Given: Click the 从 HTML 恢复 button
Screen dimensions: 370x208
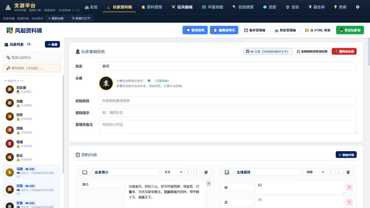Looking at the screenshot, I should coord(318,30).
